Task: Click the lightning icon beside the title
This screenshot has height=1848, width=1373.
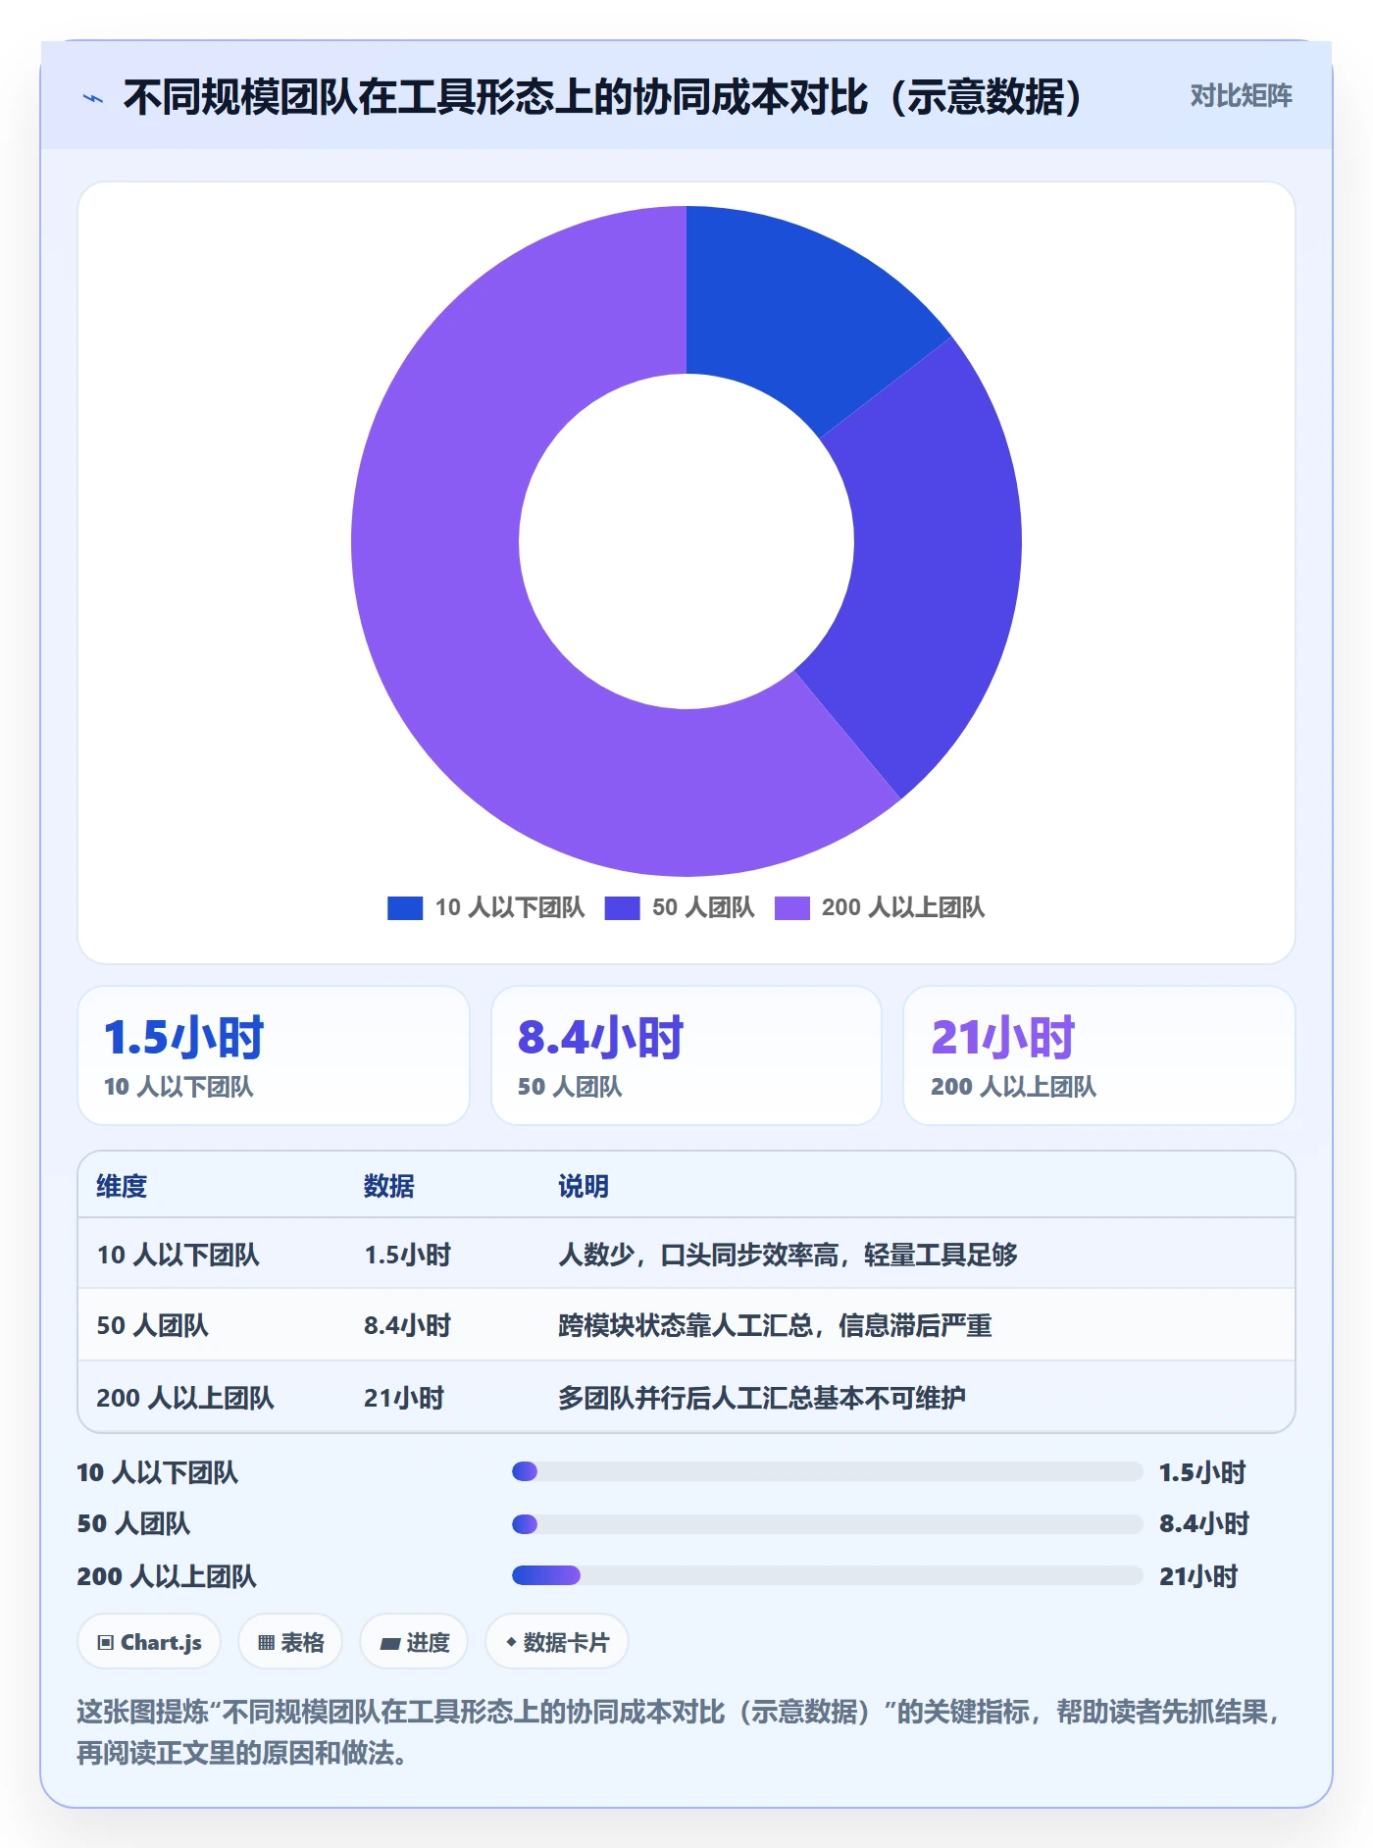Action: point(93,98)
